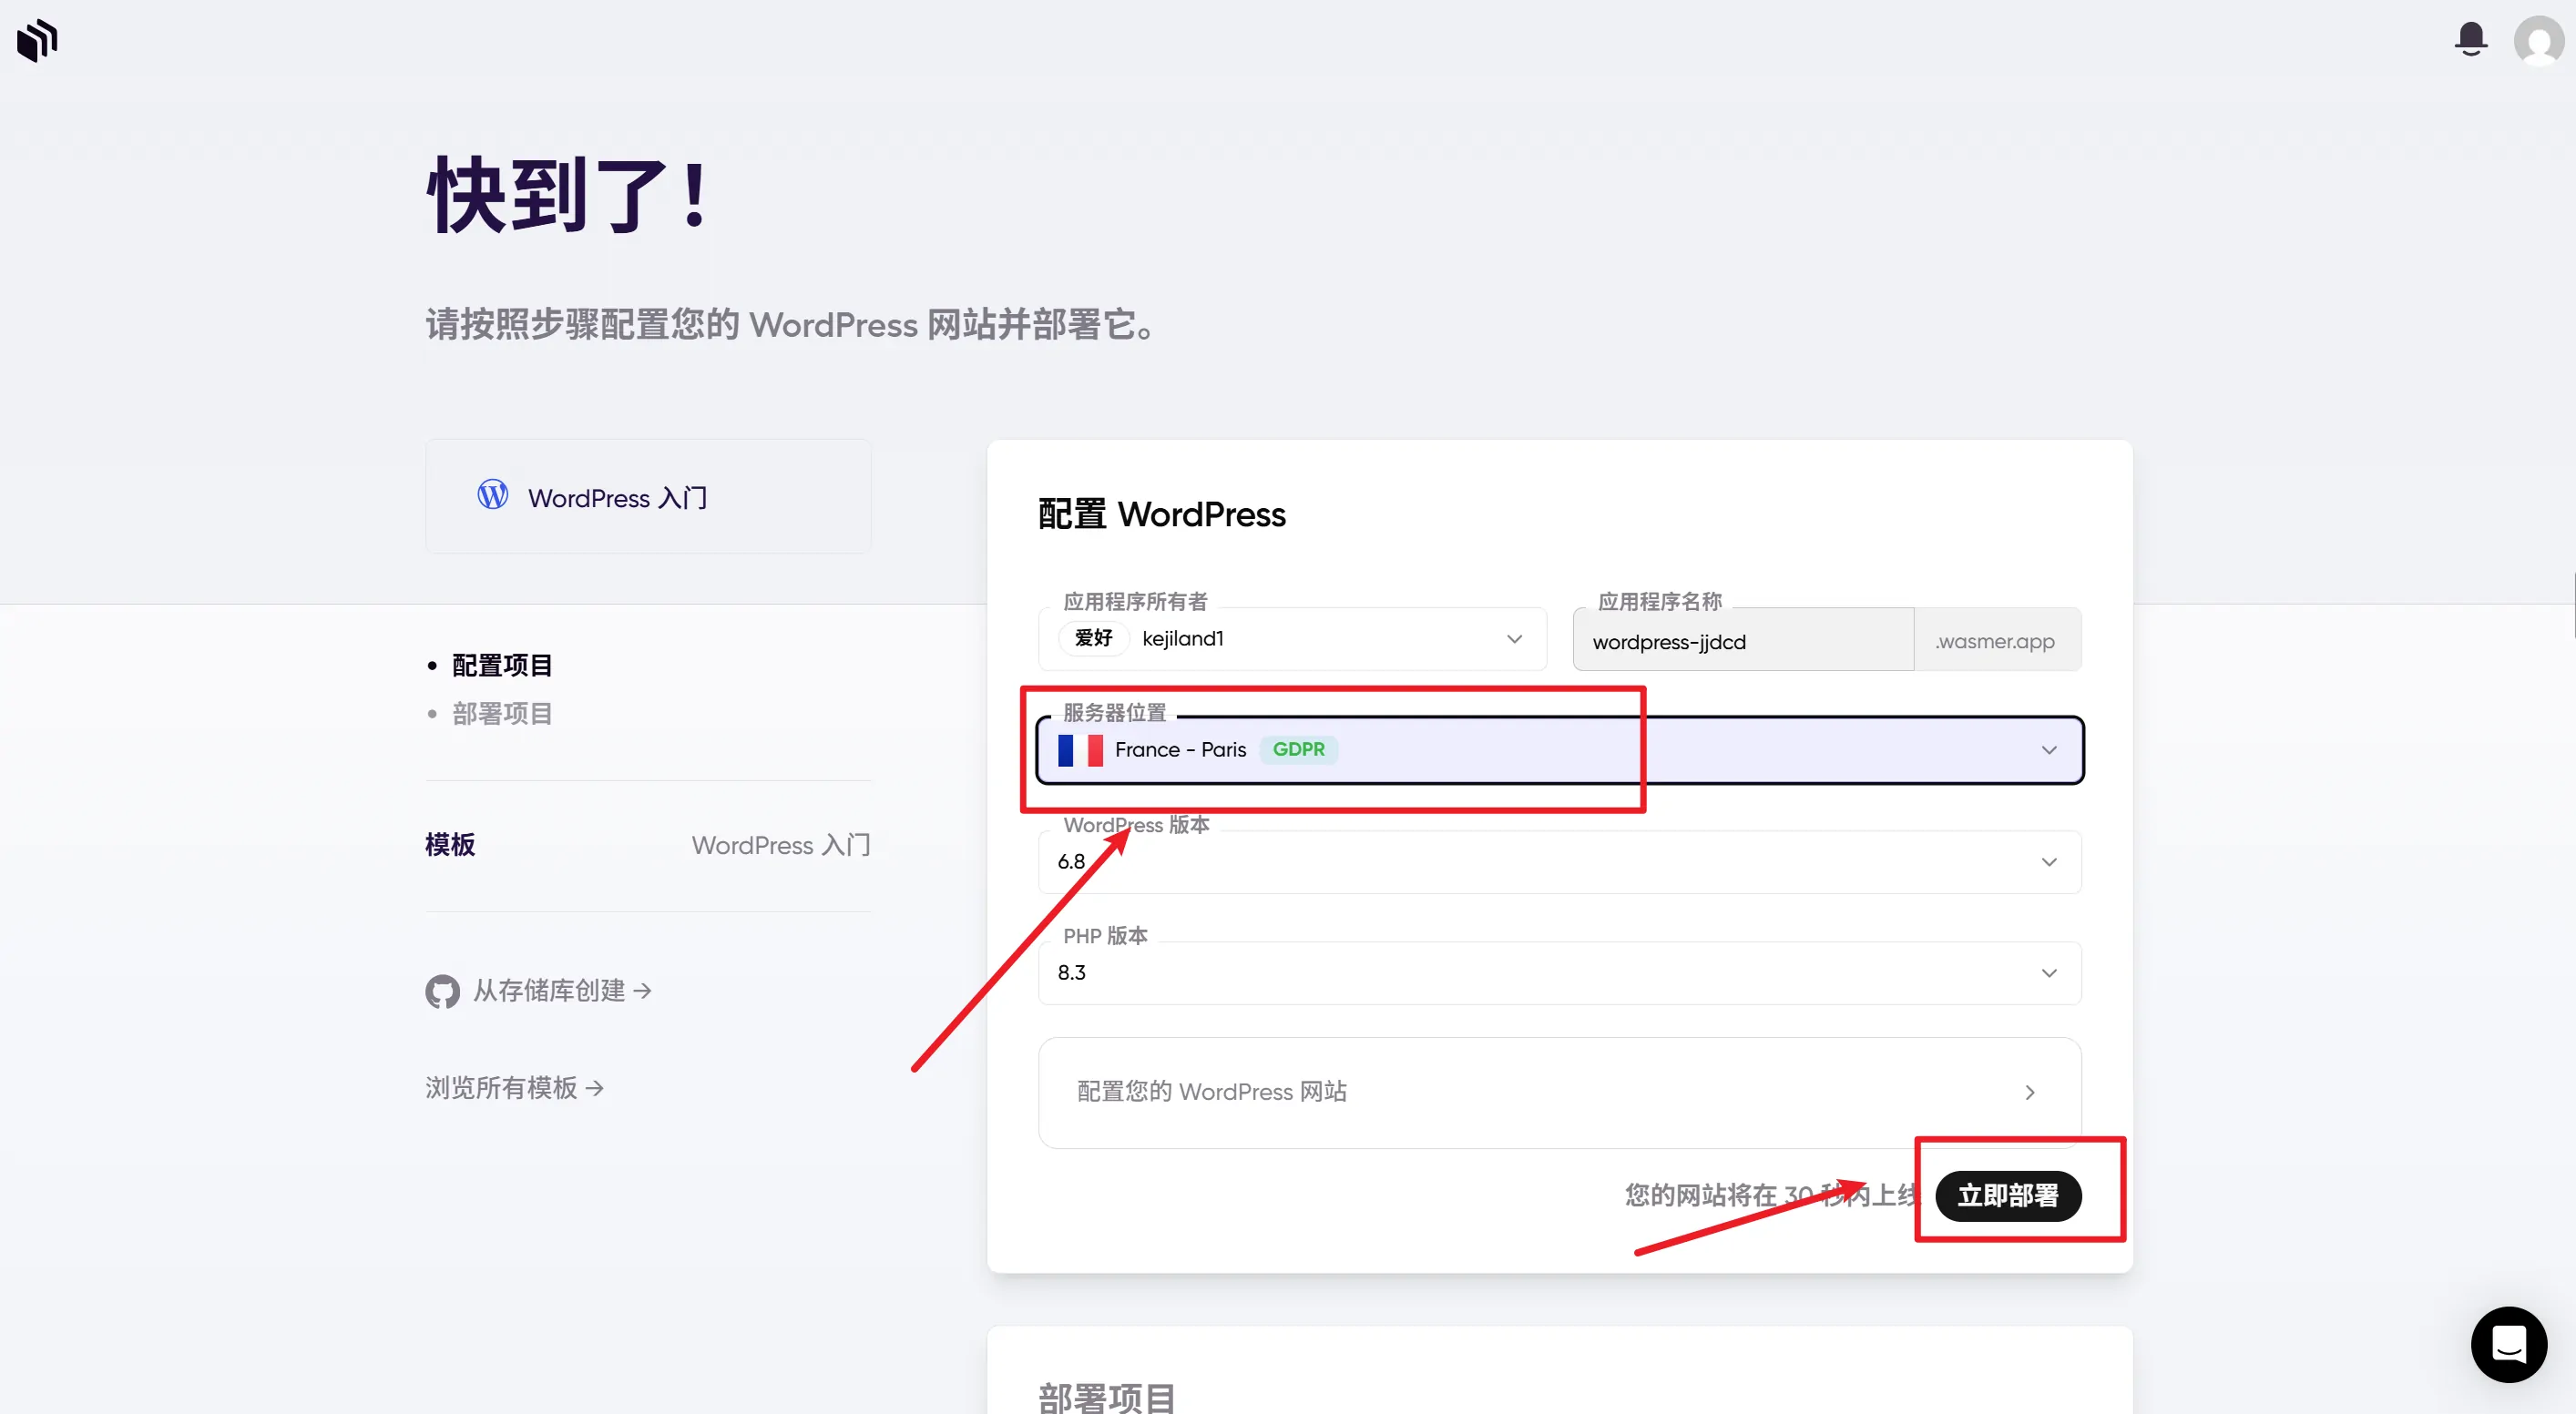
Task: Click the .wasmer.app domain suffix
Action: pos(1996,641)
